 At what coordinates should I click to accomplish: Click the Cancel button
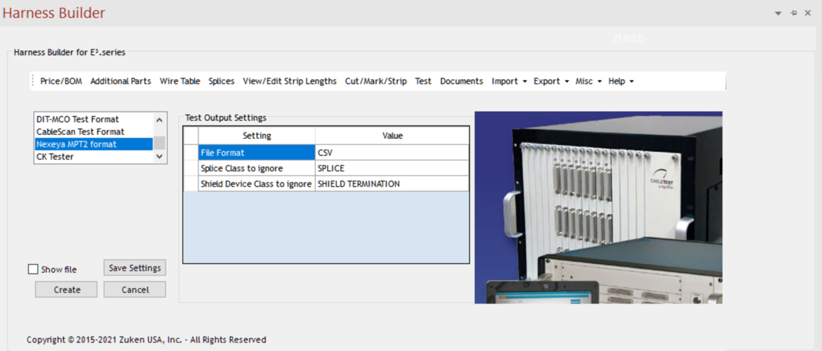(135, 289)
